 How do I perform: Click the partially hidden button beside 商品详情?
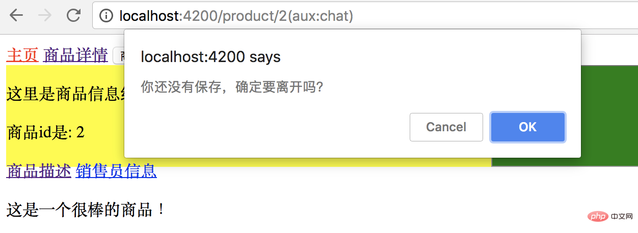(119, 55)
